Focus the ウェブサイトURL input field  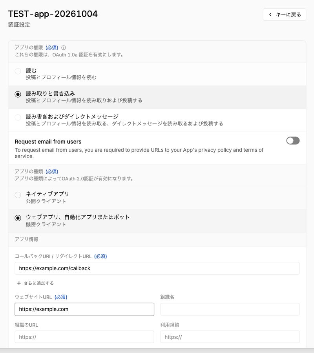[x=84, y=309]
